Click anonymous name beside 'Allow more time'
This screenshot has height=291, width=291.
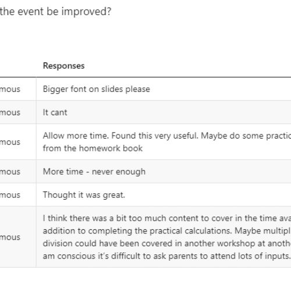coord(10,142)
